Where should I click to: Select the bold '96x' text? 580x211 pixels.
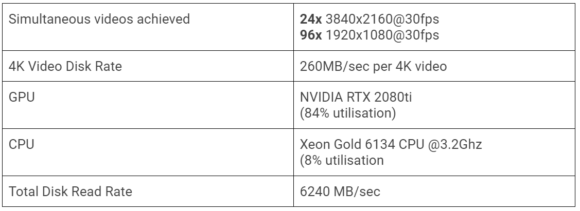coord(311,35)
